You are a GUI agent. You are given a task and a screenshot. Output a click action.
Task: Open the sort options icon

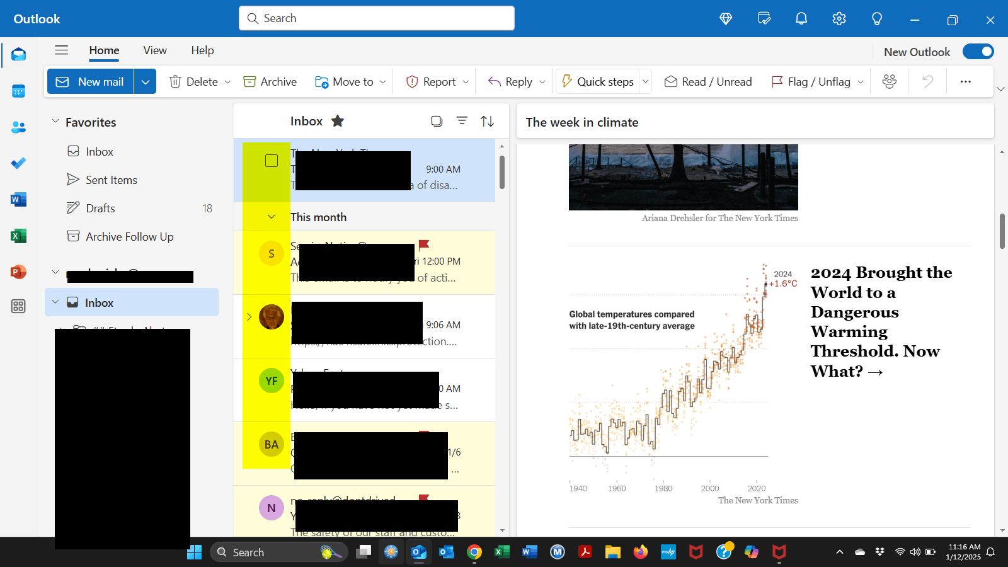487,121
